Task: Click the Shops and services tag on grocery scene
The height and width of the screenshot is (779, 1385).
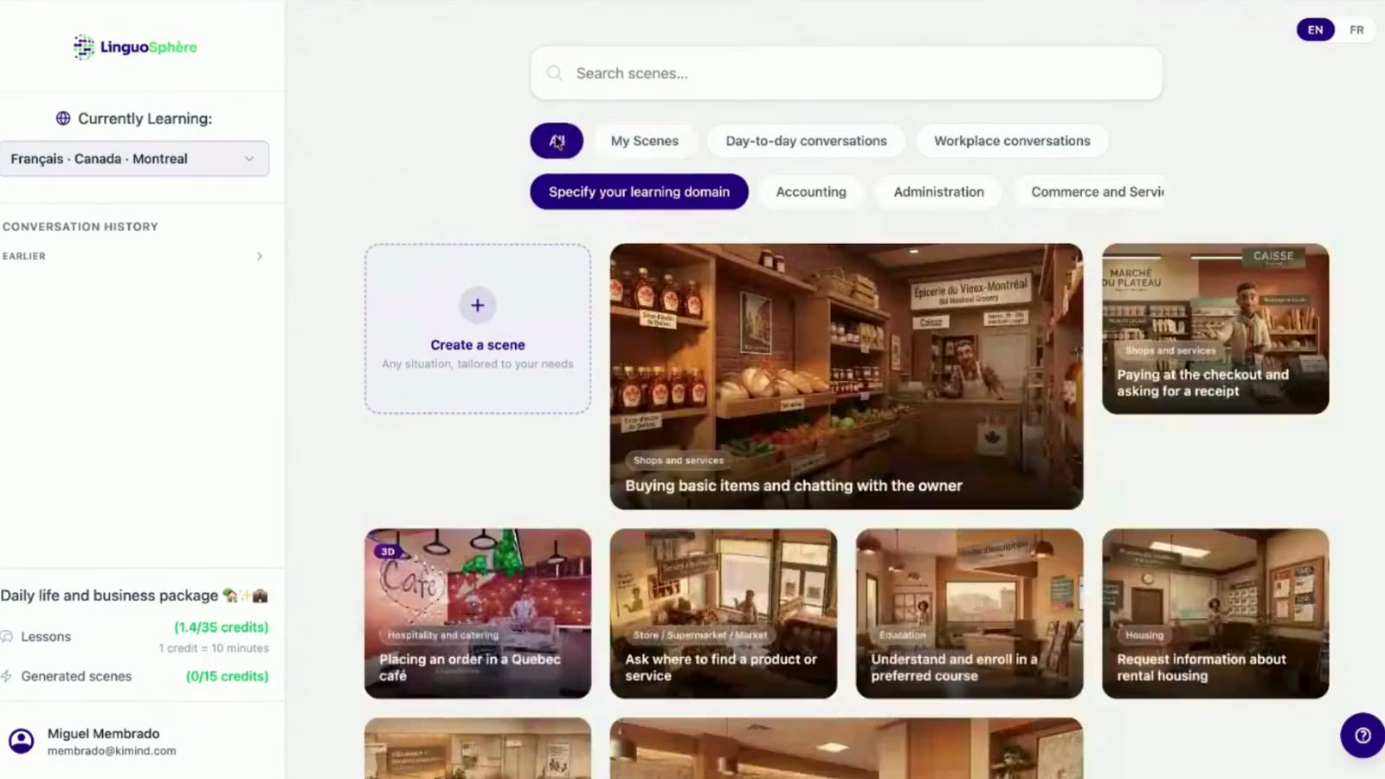Action: coord(679,460)
